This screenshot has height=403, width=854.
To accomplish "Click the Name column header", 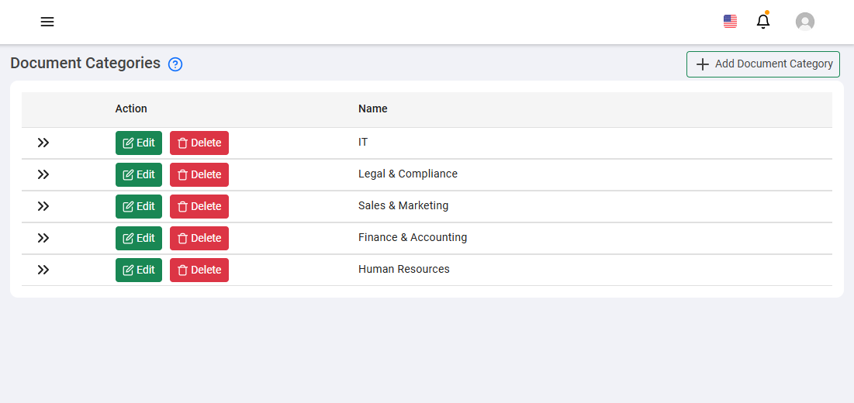I will click(x=373, y=108).
